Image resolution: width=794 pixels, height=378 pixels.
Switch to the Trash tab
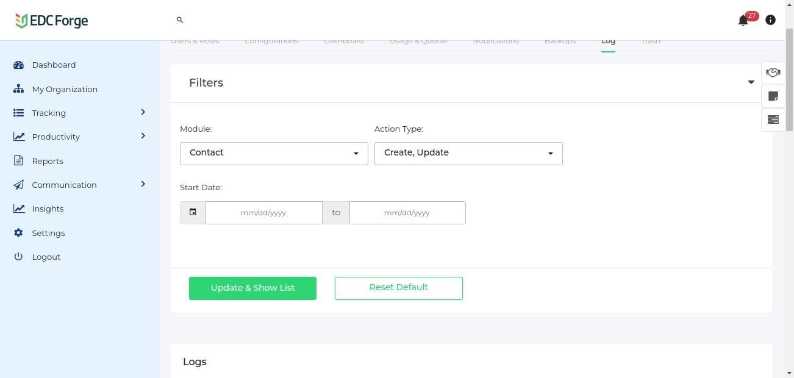pyautogui.click(x=650, y=41)
